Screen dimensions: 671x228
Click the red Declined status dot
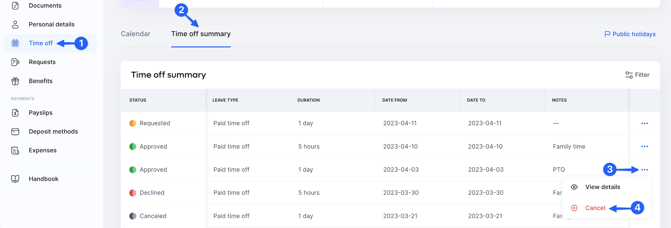pyautogui.click(x=133, y=193)
